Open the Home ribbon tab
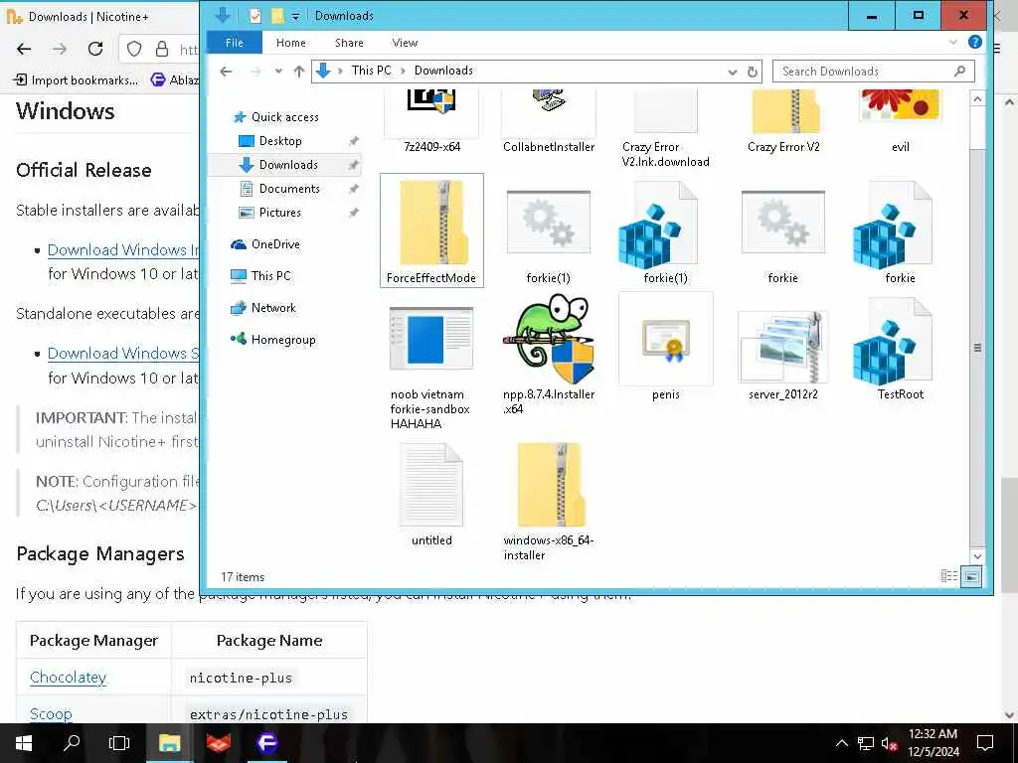 pyautogui.click(x=291, y=43)
